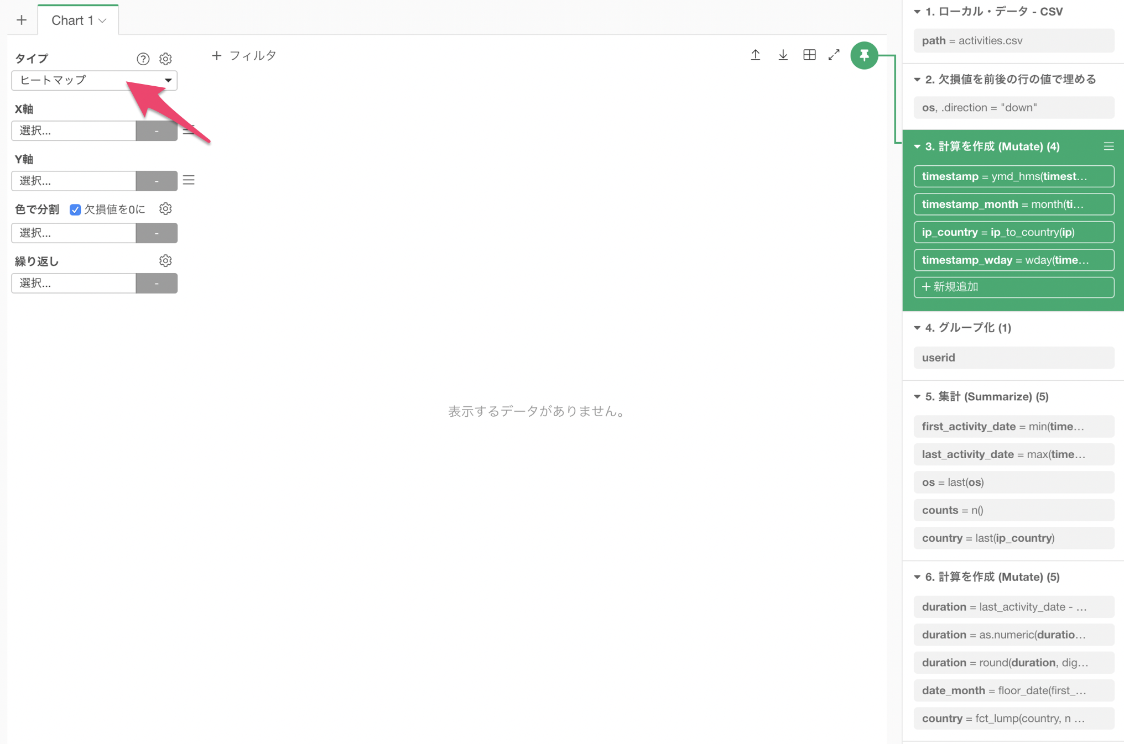This screenshot has height=744, width=1124.
Task: Expand chart to fullscreen icon
Action: 834,55
